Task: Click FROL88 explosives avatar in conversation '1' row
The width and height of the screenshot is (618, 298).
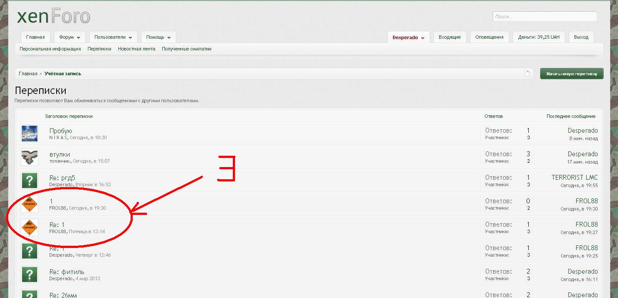Action: tap(30, 204)
